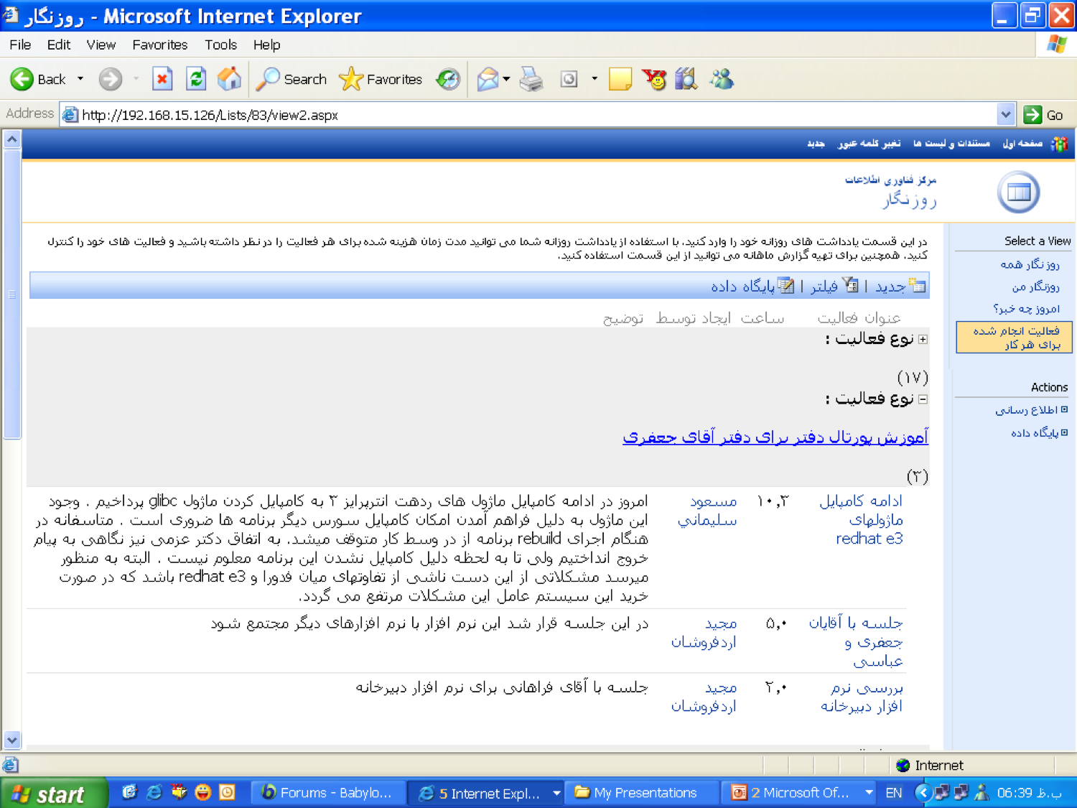Click the page scrollbar down arrow
1077x808 pixels.
[11, 739]
